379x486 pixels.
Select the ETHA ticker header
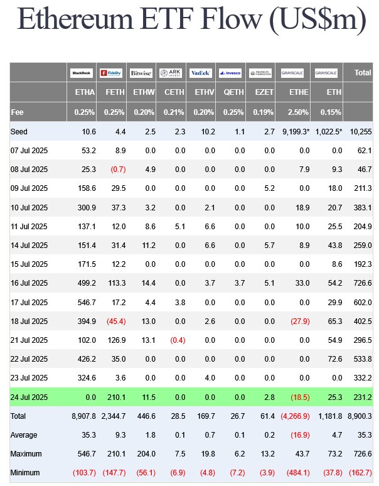tap(85, 92)
